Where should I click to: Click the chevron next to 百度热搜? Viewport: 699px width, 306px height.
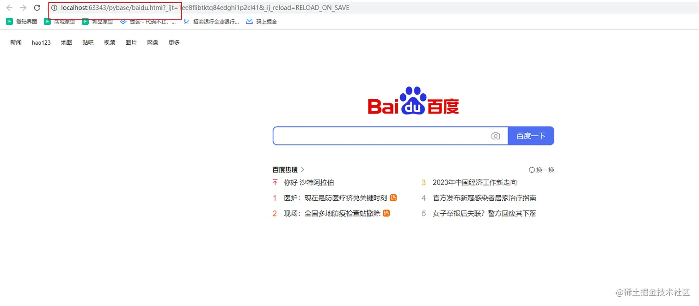pos(302,169)
